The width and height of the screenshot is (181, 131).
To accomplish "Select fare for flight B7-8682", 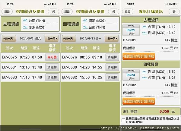I will (x=112, y=77).
